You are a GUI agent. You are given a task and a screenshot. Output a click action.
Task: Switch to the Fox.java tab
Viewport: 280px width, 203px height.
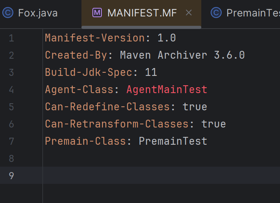(38, 13)
